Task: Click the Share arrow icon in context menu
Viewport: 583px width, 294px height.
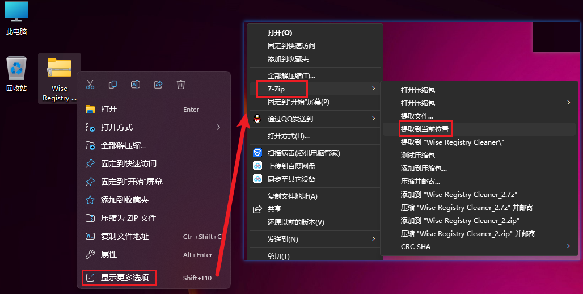Action: [x=158, y=85]
